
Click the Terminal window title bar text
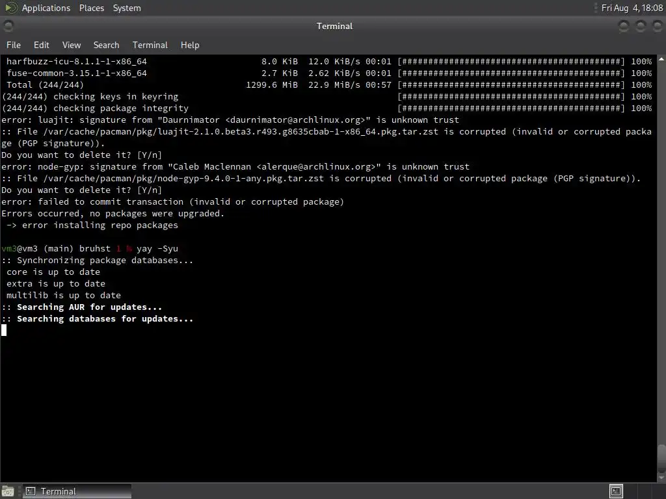click(x=334, y=26)
